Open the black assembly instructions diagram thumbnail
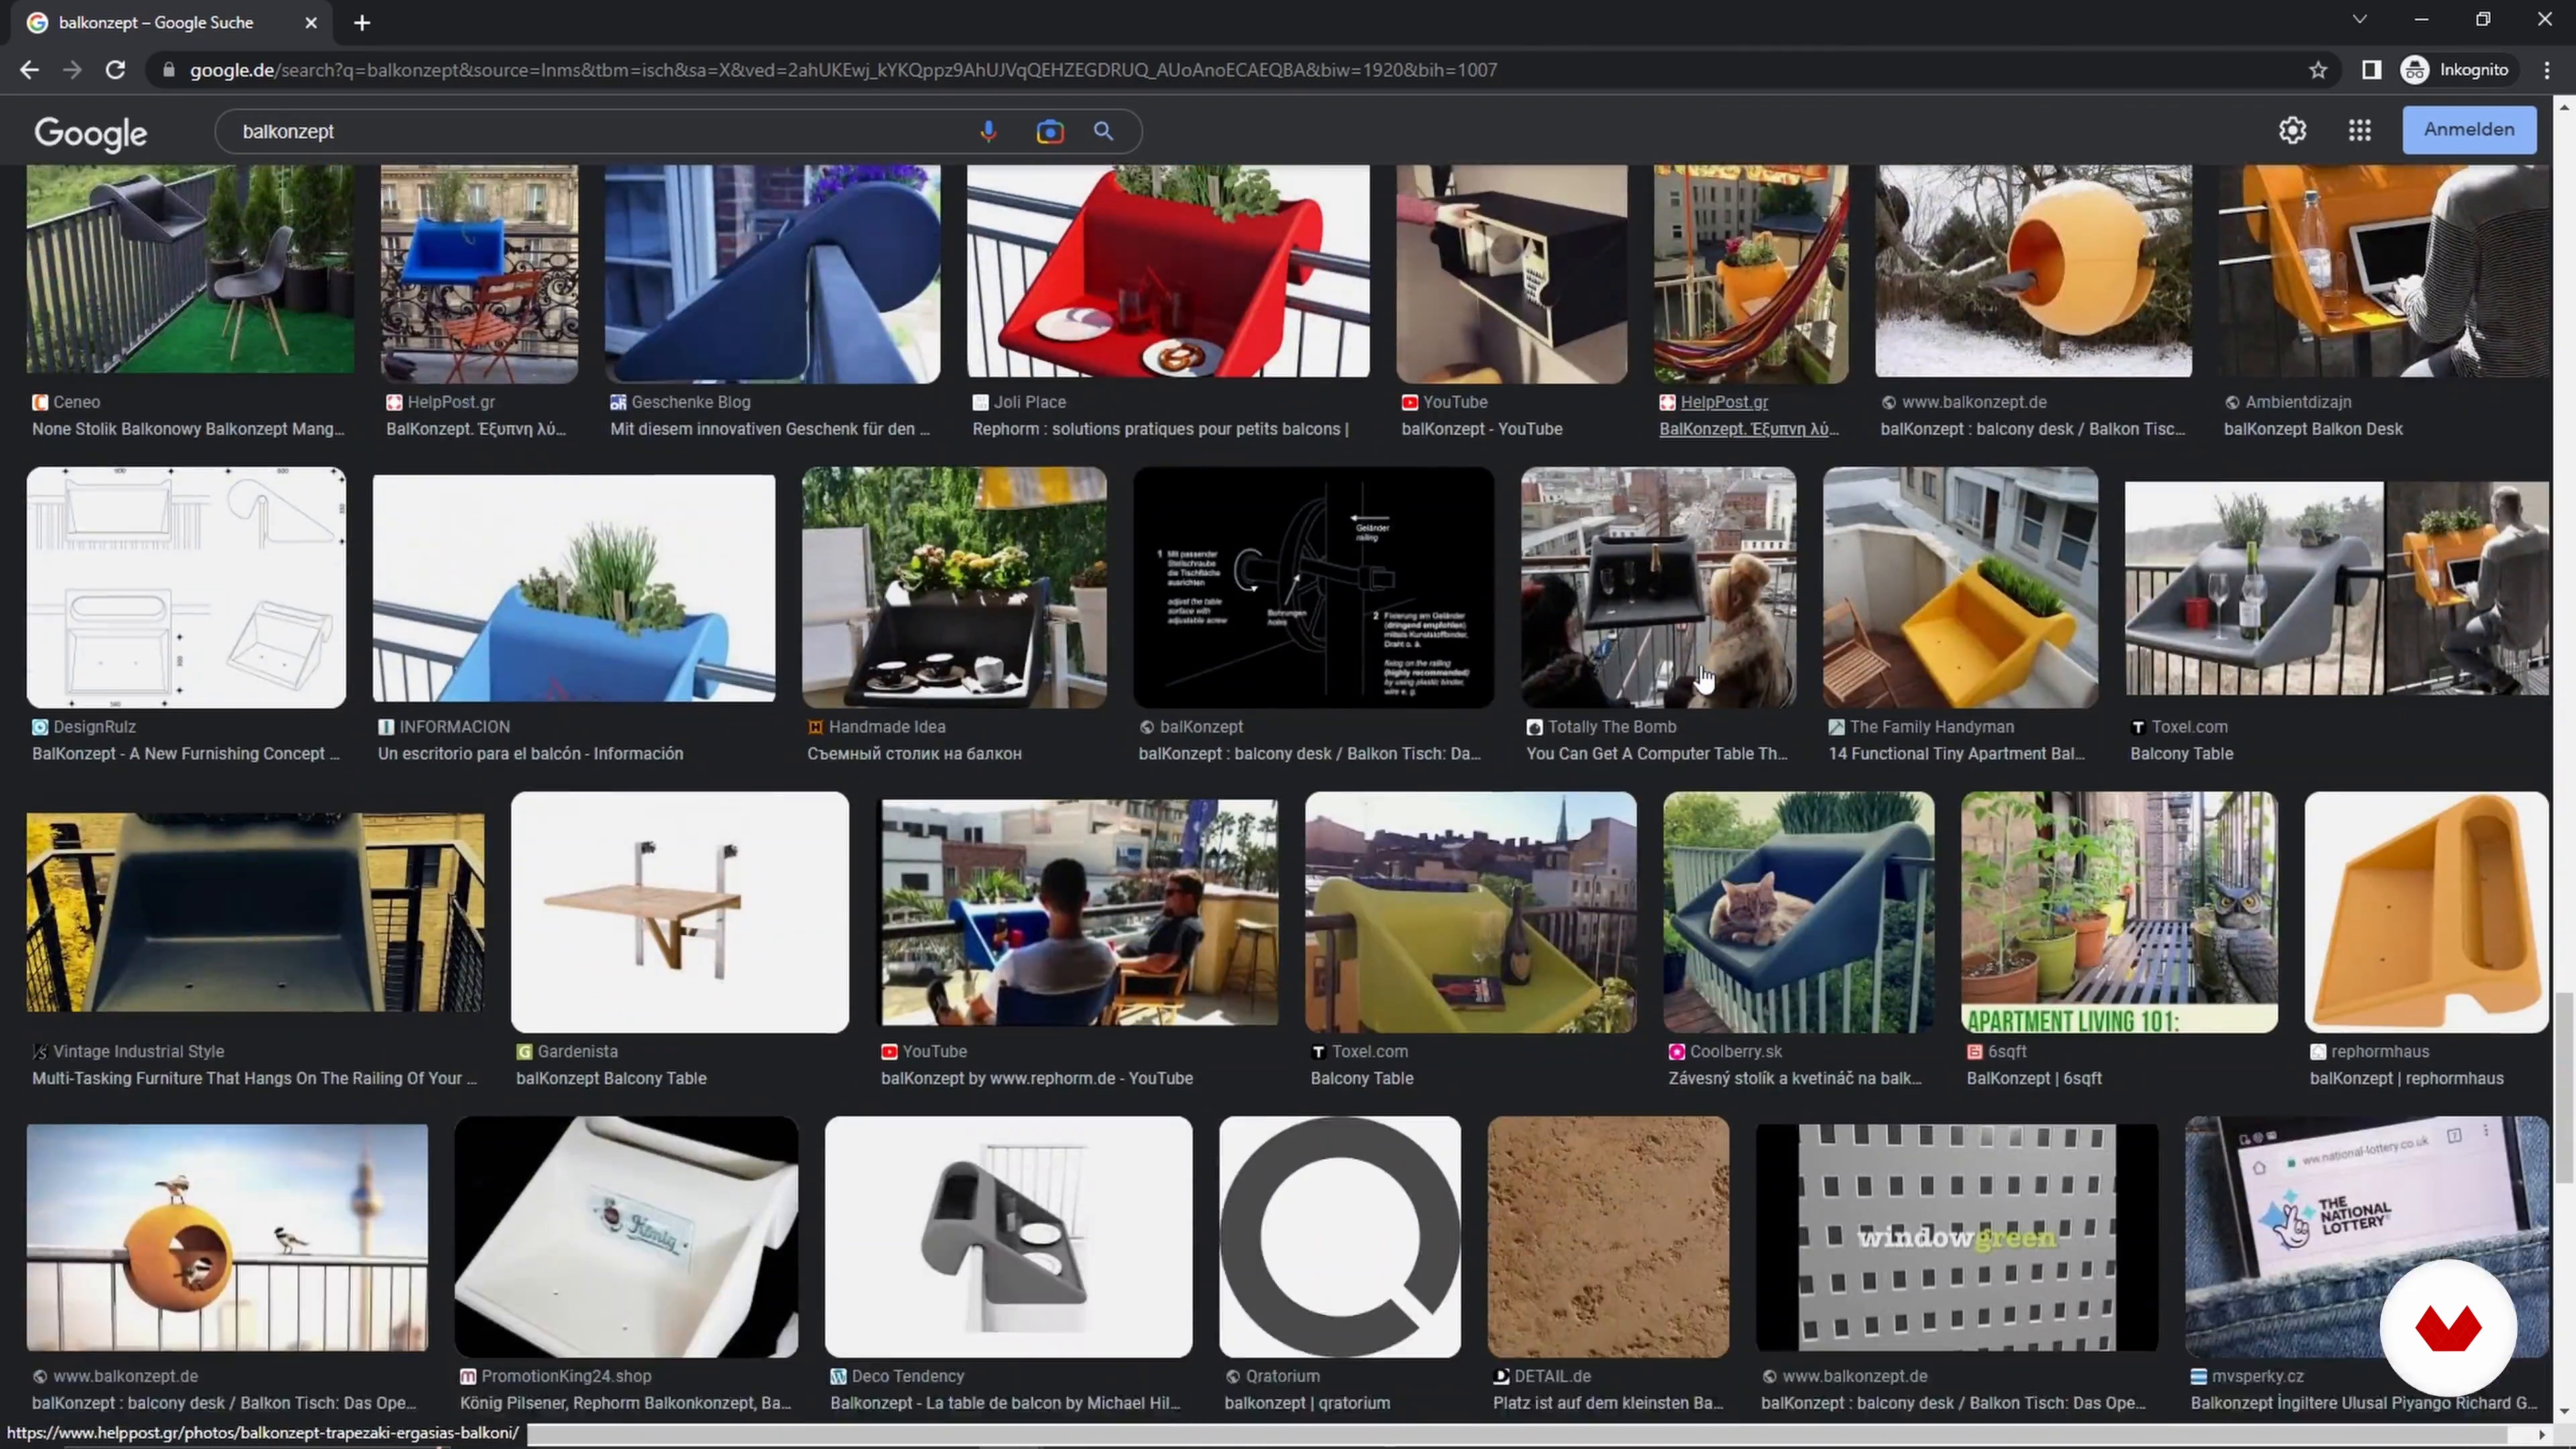 (1313, 588)
